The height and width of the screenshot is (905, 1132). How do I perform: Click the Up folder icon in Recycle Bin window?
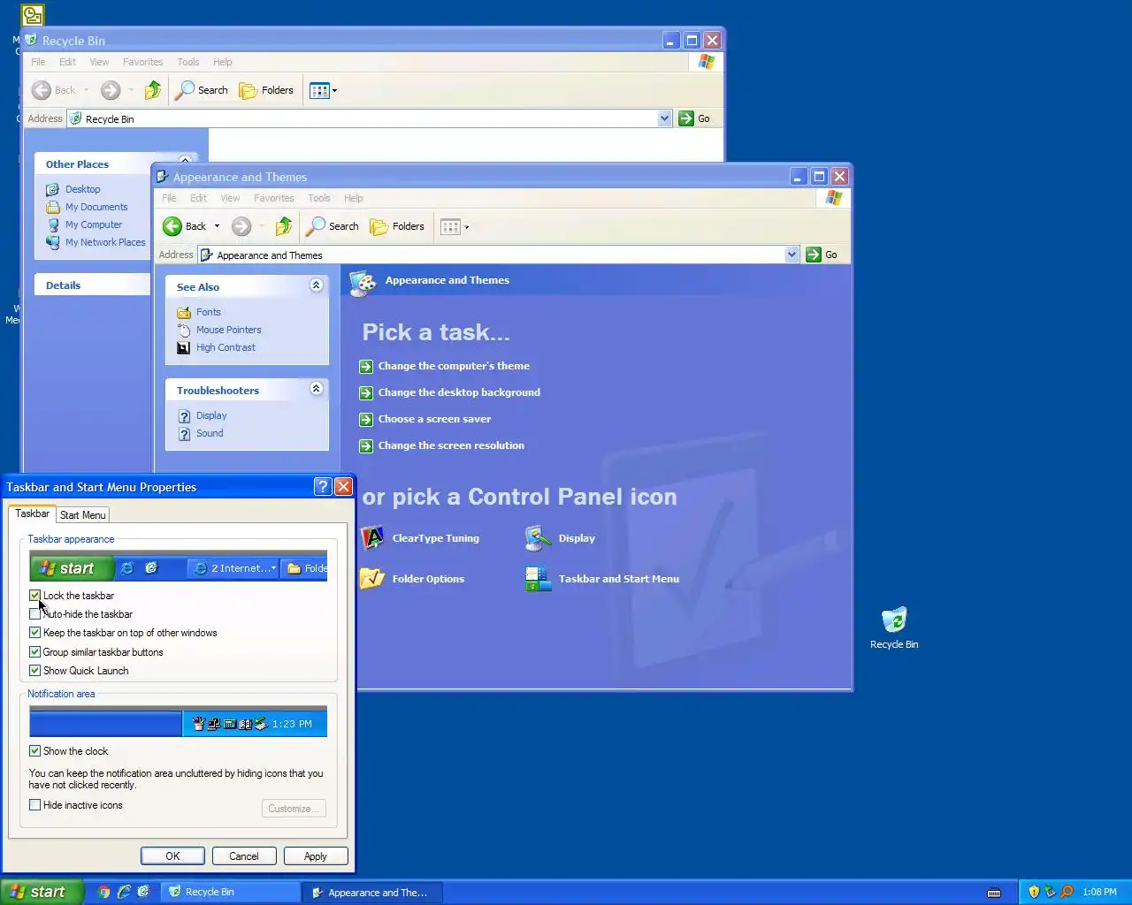(x=153, y=90)
